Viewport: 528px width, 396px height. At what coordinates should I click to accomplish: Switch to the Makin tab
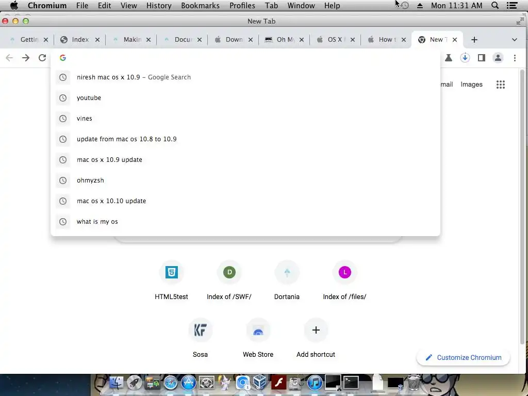coord(132,40)
